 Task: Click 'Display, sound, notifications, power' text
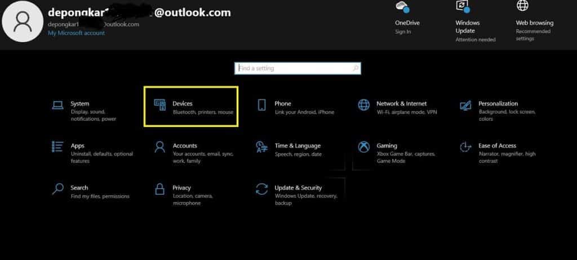94,116
